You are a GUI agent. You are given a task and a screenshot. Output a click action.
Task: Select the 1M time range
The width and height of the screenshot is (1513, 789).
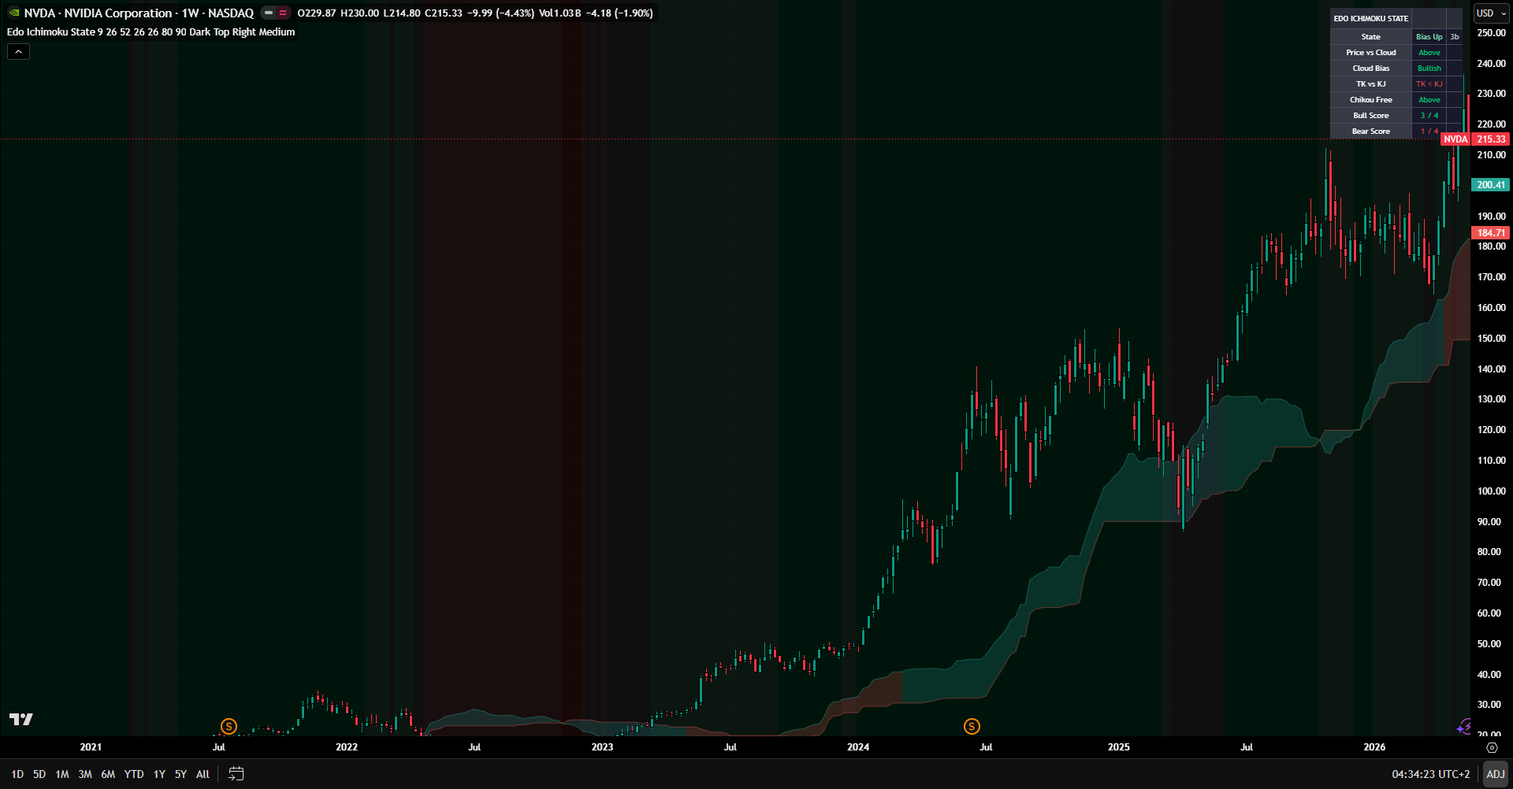tap(62, 774)
